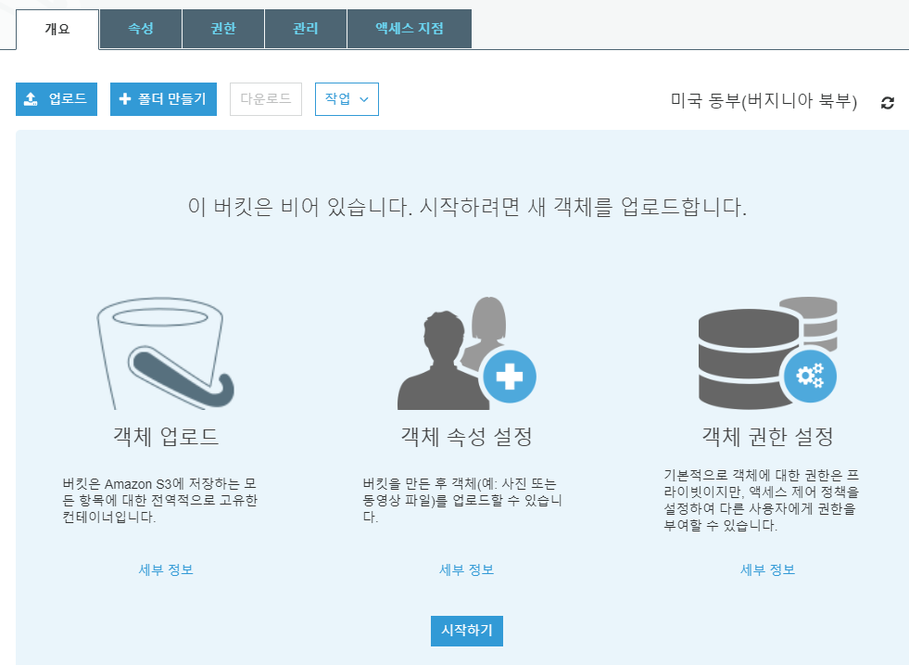Click the 객체 권한 설정 heading
909x665 pixels.
767,436
